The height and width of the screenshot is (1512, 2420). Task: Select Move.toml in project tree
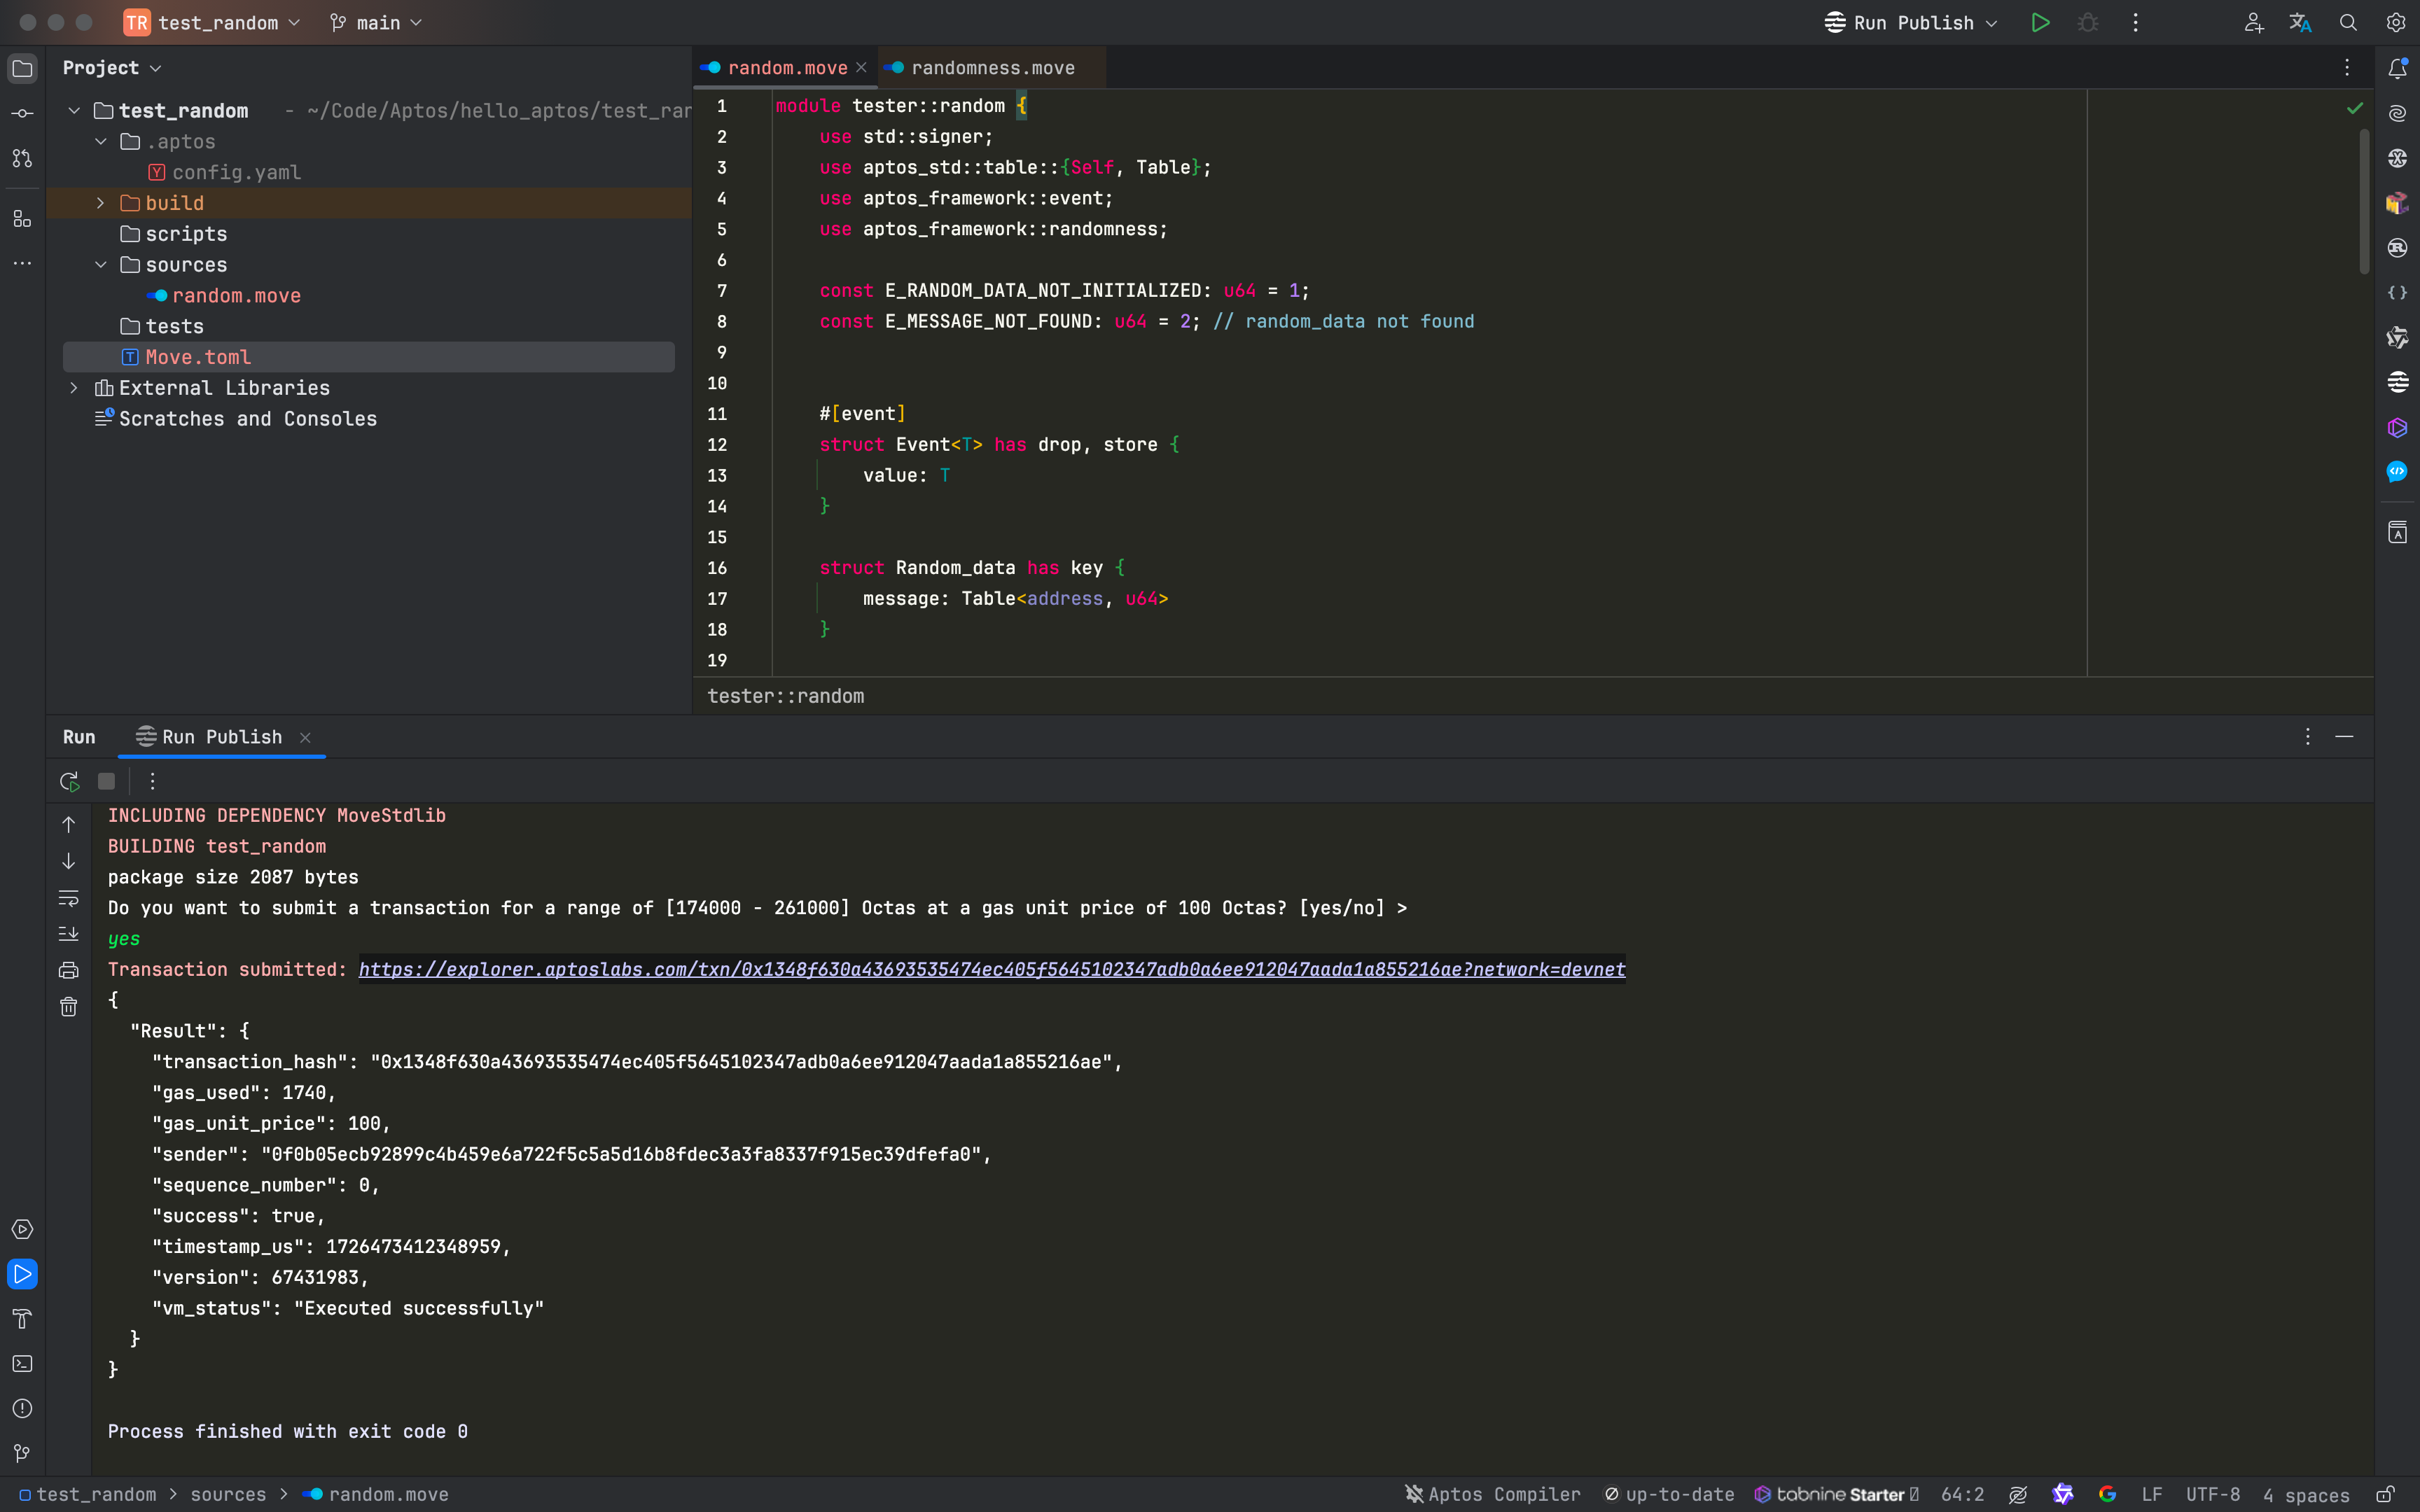(x=368, y=357)
